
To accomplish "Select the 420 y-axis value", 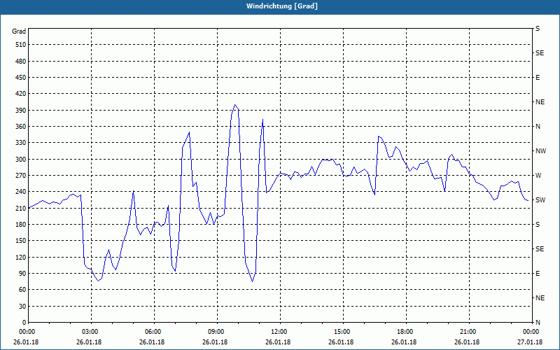I will tap(21, 94).
